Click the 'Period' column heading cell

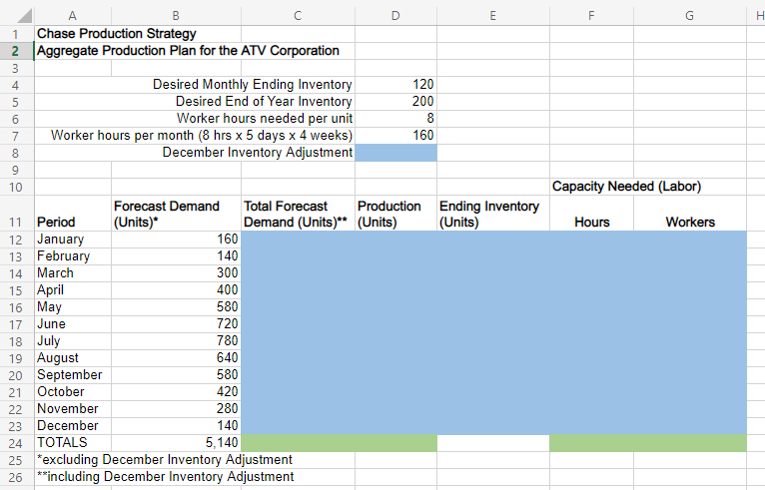(x=73, y=214)
